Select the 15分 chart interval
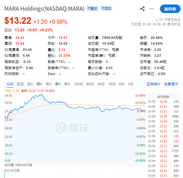The width and height of the screenshot is (183, 178). coord(112,84)
